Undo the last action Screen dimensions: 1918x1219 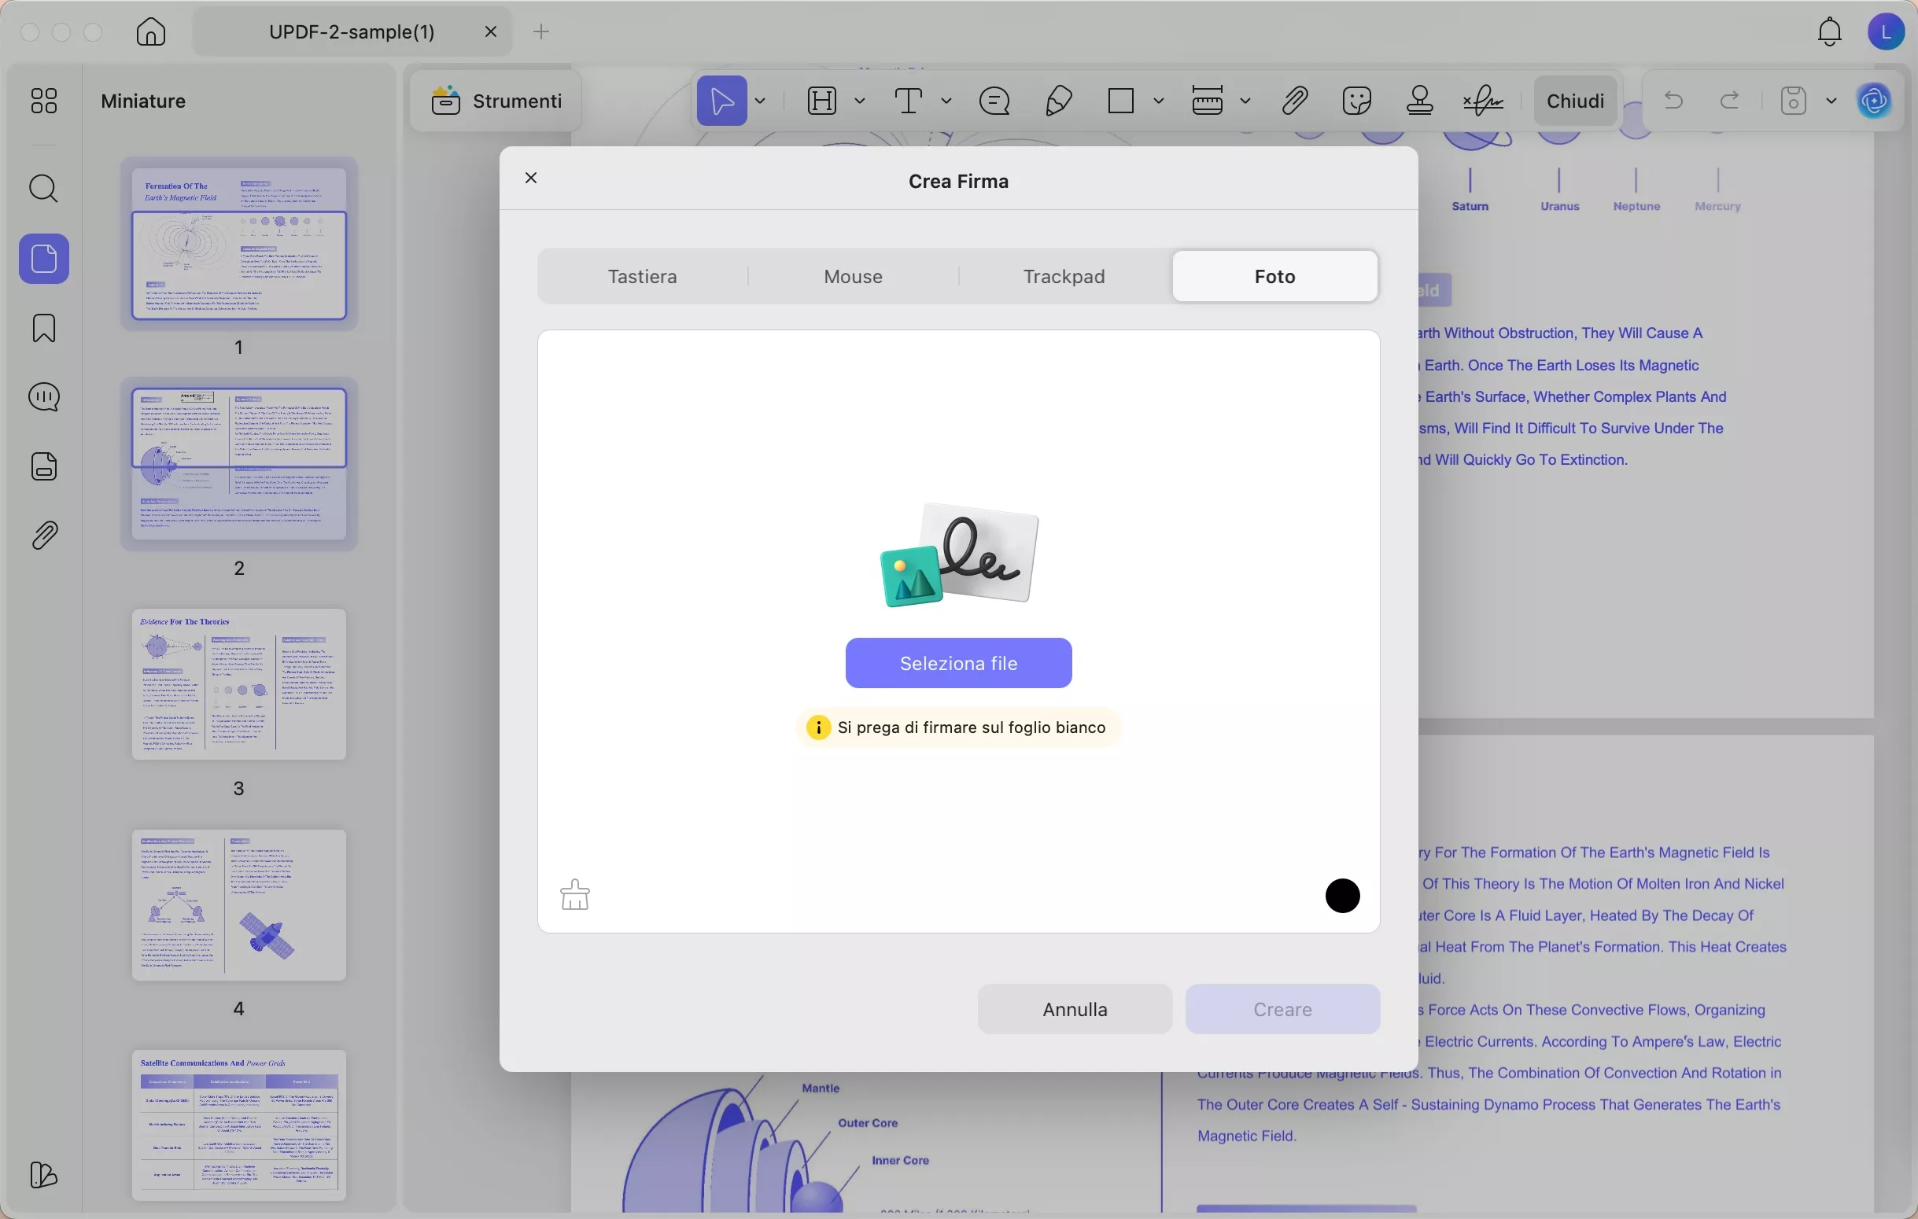[1673, 101]
